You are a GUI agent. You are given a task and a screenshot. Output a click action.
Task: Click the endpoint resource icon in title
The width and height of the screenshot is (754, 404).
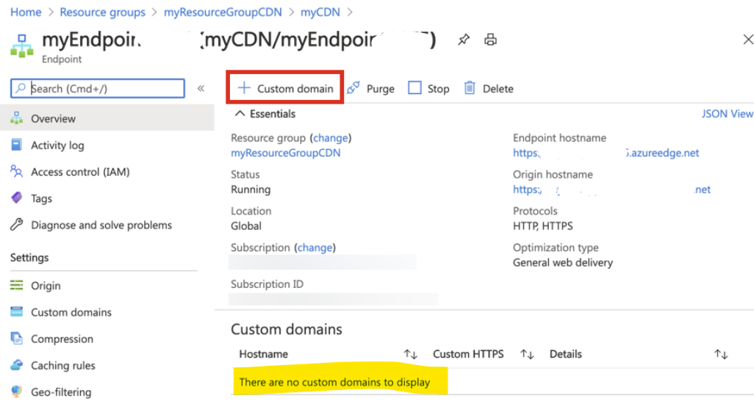pos(22,46)
